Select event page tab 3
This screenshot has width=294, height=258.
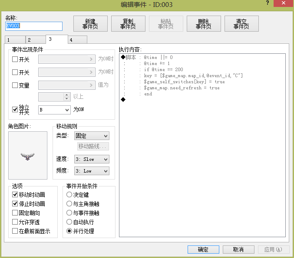click(57, 39)
